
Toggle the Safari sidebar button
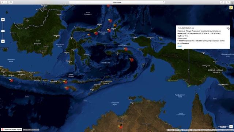click(x=11, y=2)
